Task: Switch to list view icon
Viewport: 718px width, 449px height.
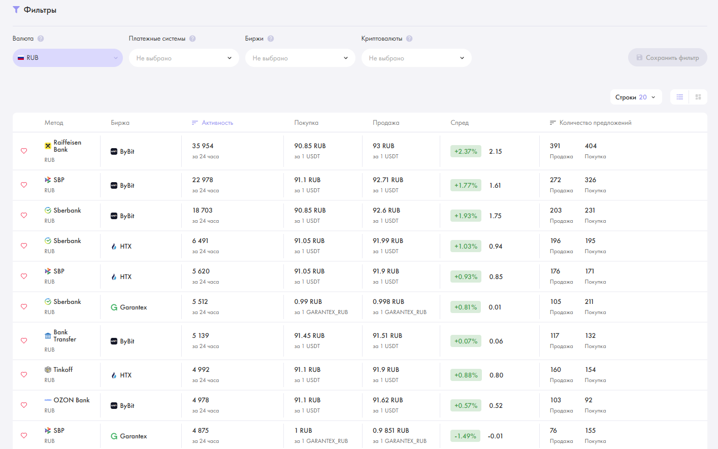Action: [x=680, y=97]
